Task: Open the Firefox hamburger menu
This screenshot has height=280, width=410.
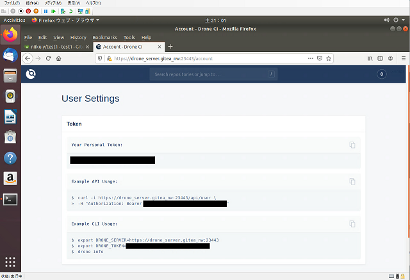Action: 404,58
